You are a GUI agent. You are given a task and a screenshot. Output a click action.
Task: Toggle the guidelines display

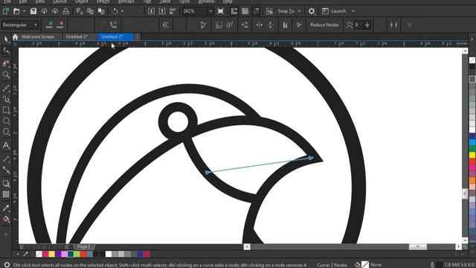[256, 11]
